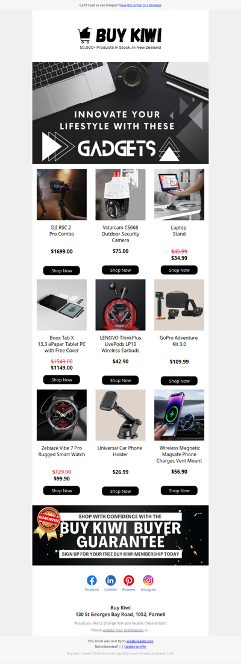This screenshot has height=664, width=241.
Task: Open the Facebook social icon
Action: click(92, 580)
